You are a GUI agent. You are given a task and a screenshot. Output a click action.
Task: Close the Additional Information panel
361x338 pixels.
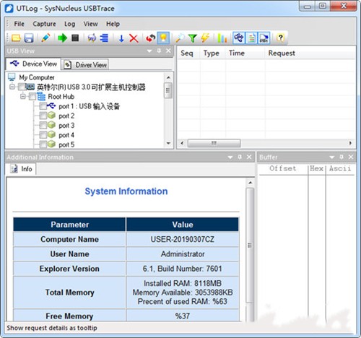tap(249, 157)
